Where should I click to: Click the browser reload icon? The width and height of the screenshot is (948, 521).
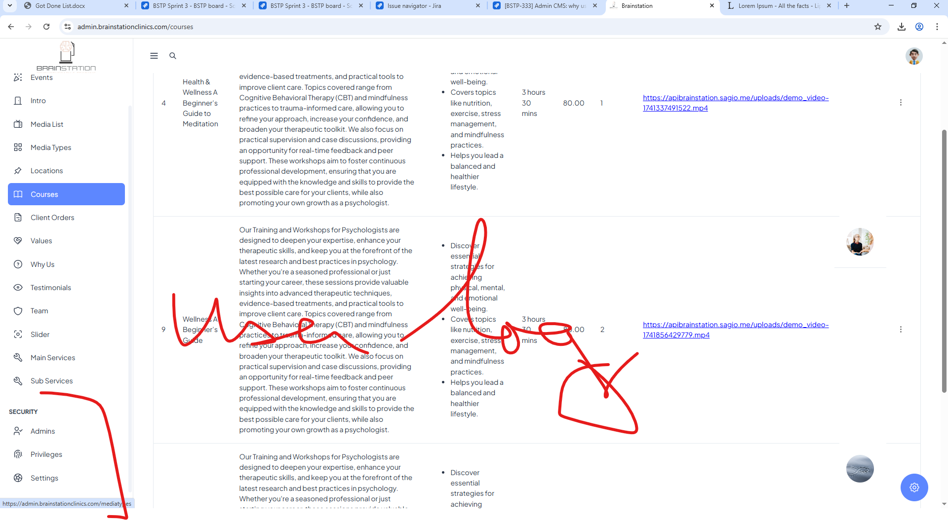click(x=46, y=27)
